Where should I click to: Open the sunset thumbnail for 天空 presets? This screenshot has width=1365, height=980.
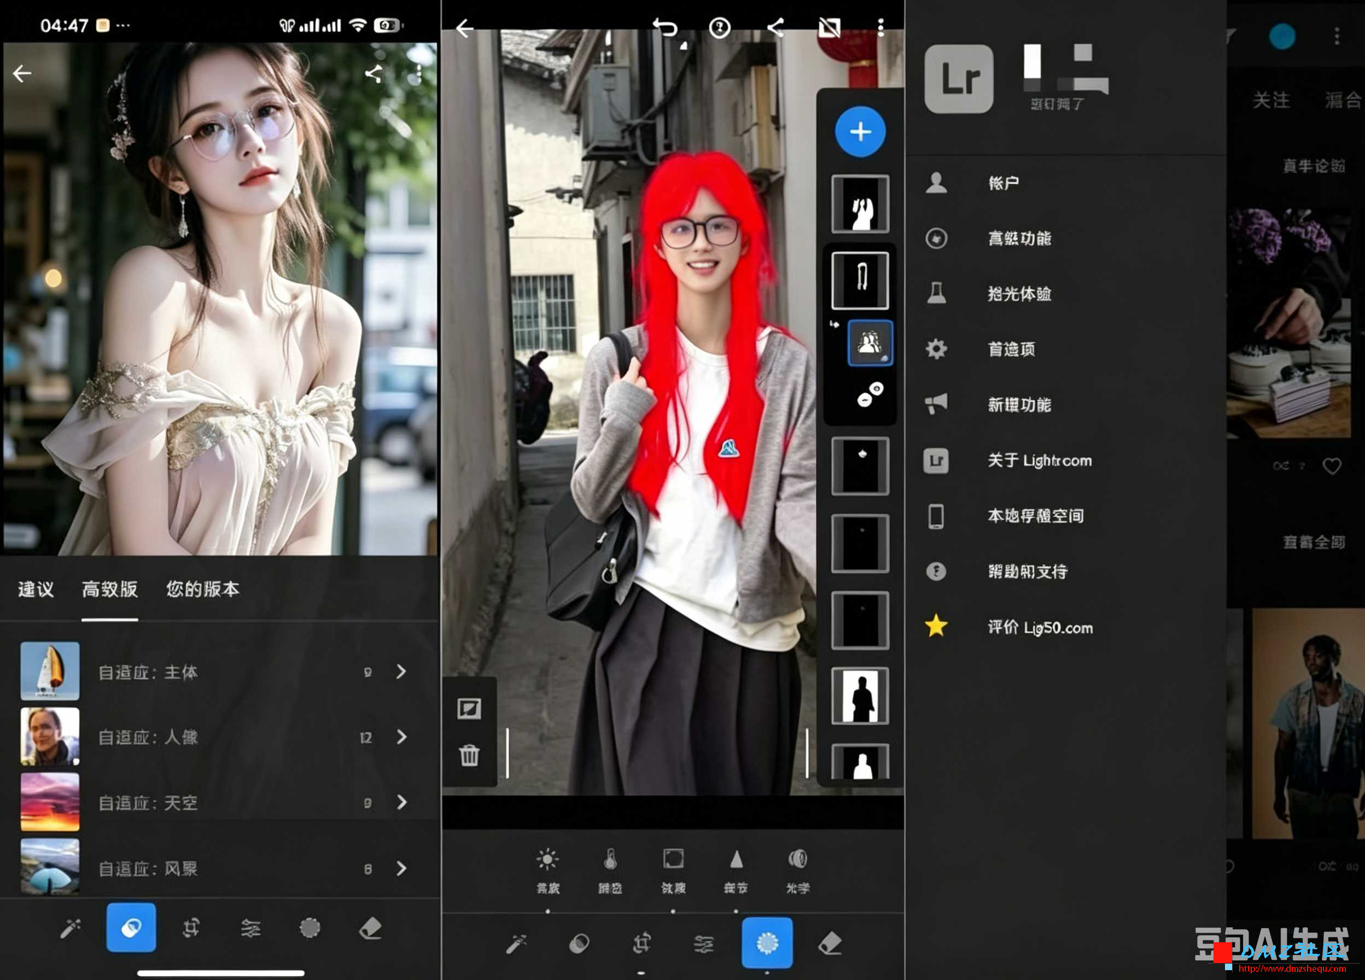50,802
